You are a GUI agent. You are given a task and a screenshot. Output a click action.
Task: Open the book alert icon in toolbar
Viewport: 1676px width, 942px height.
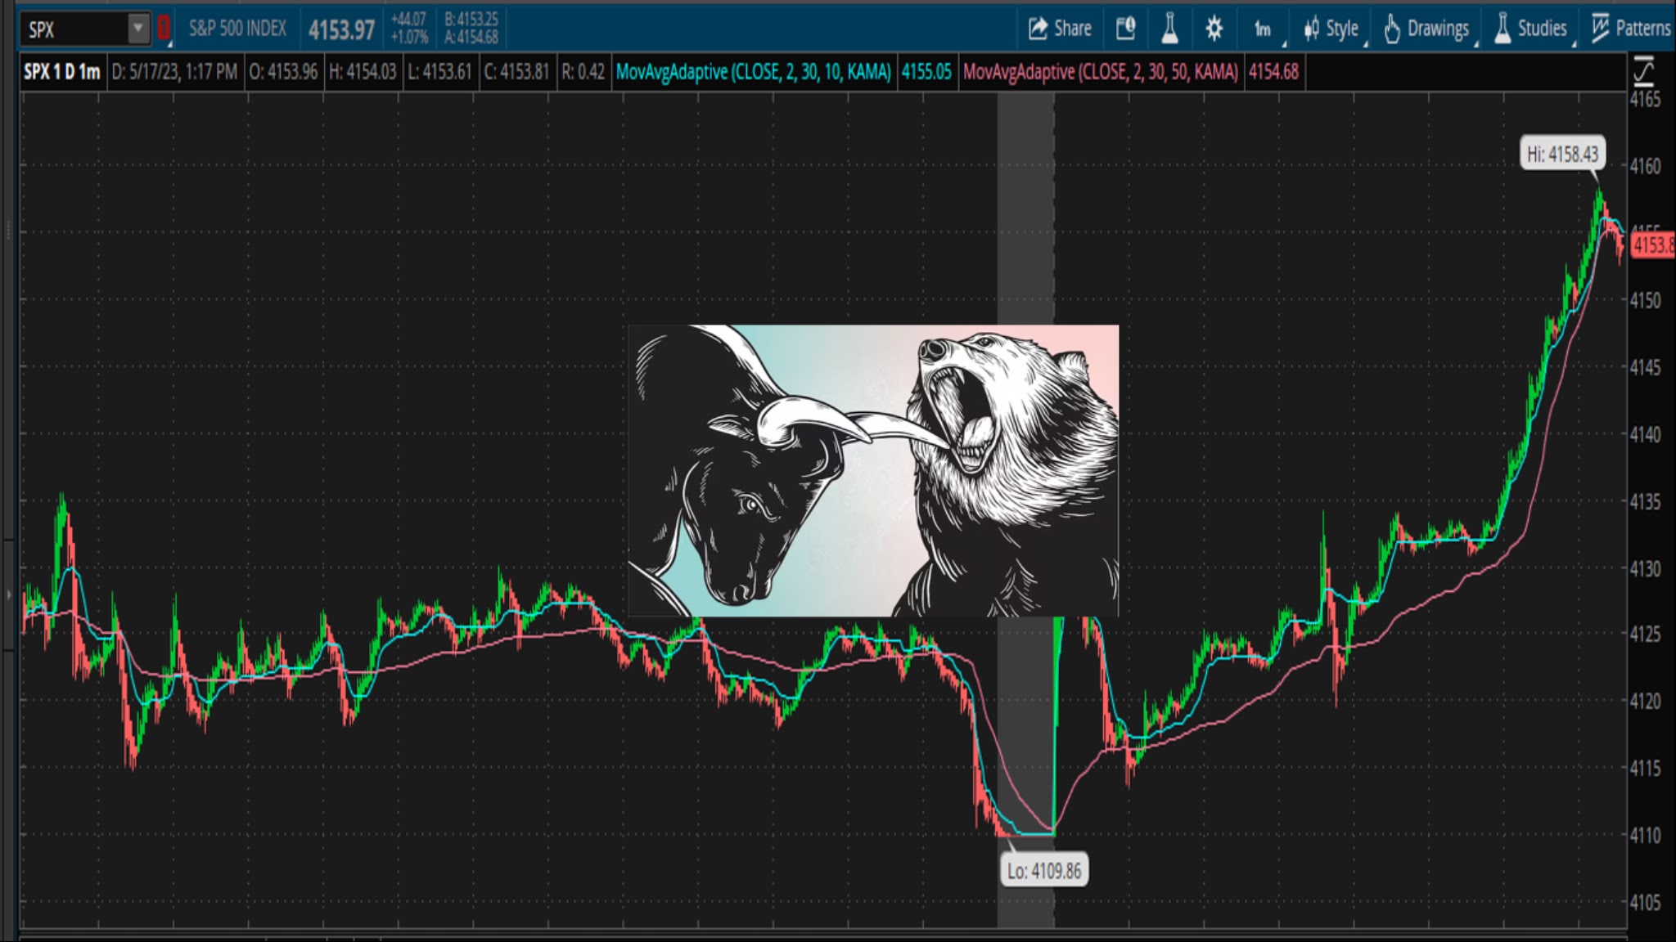(1126, 29)
